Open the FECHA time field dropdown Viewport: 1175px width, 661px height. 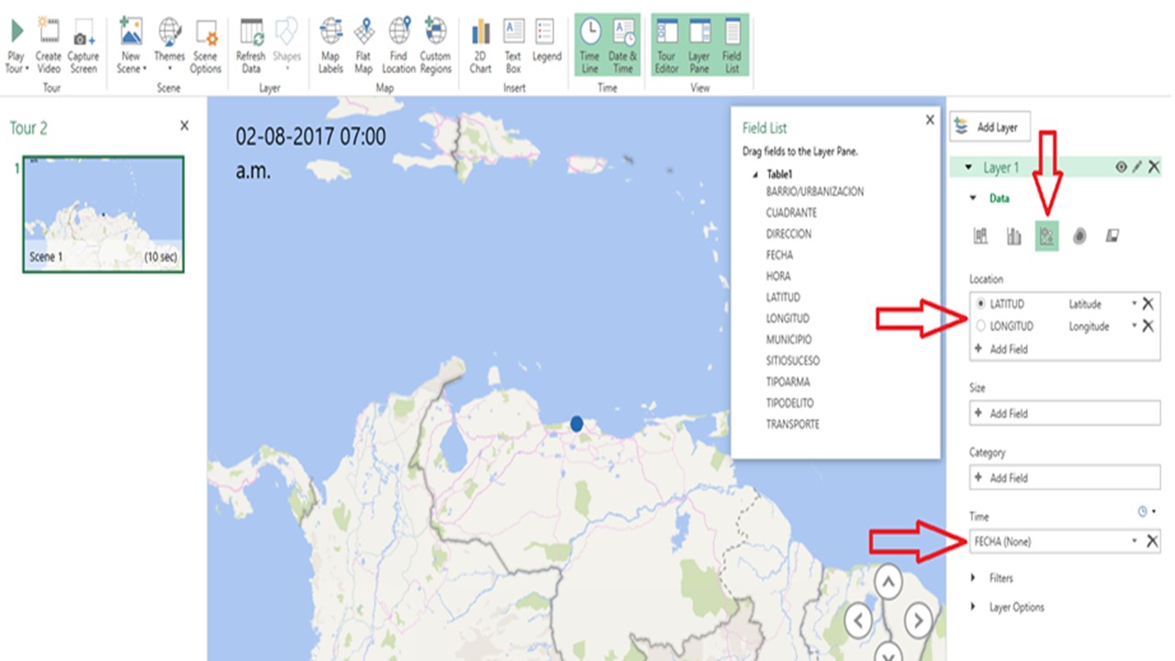point(1135,542)
